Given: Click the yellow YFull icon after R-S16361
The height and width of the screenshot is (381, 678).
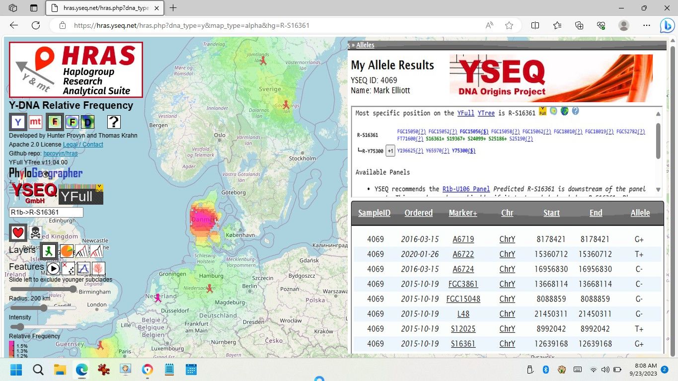Looking at the screenshot, I should tap(543, 111).
